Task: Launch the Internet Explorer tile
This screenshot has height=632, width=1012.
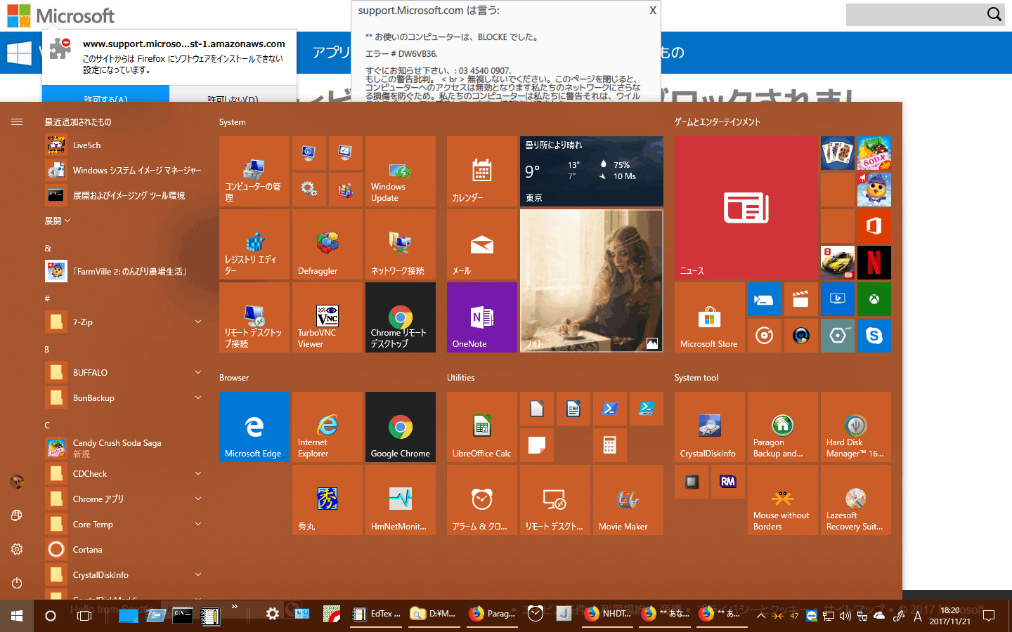Action: 327,427
